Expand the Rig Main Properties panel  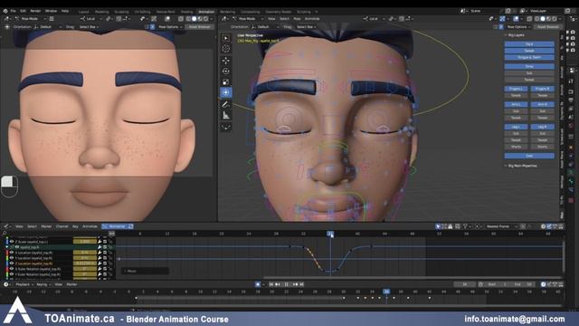[506, 166]
